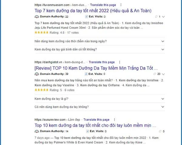Open "Top 10 kem dưỡng da tay tốt nhất" susureview result
The width and height of the screenshot is (182, 145).
click(x=95, y=125)
